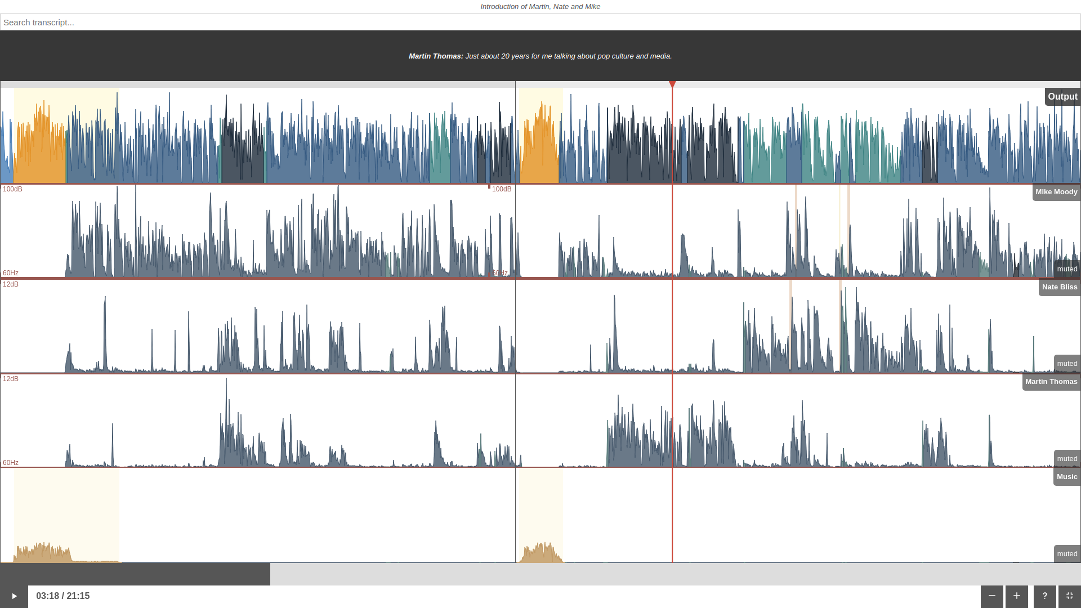The width and height of the screenshot is (1081, 608).
Task: Exit fullscreen with the collapse icon
Action: click(1070, 596)
